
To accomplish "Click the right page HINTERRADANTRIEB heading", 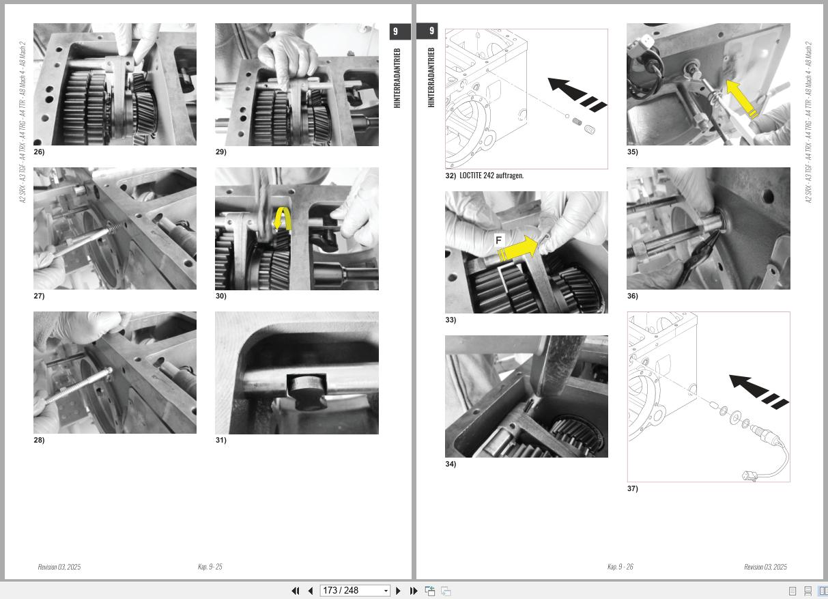I will pos(431,77).
